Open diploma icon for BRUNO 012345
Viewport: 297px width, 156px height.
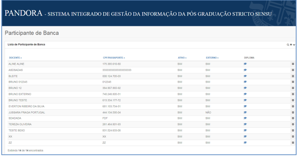point(245,82)
